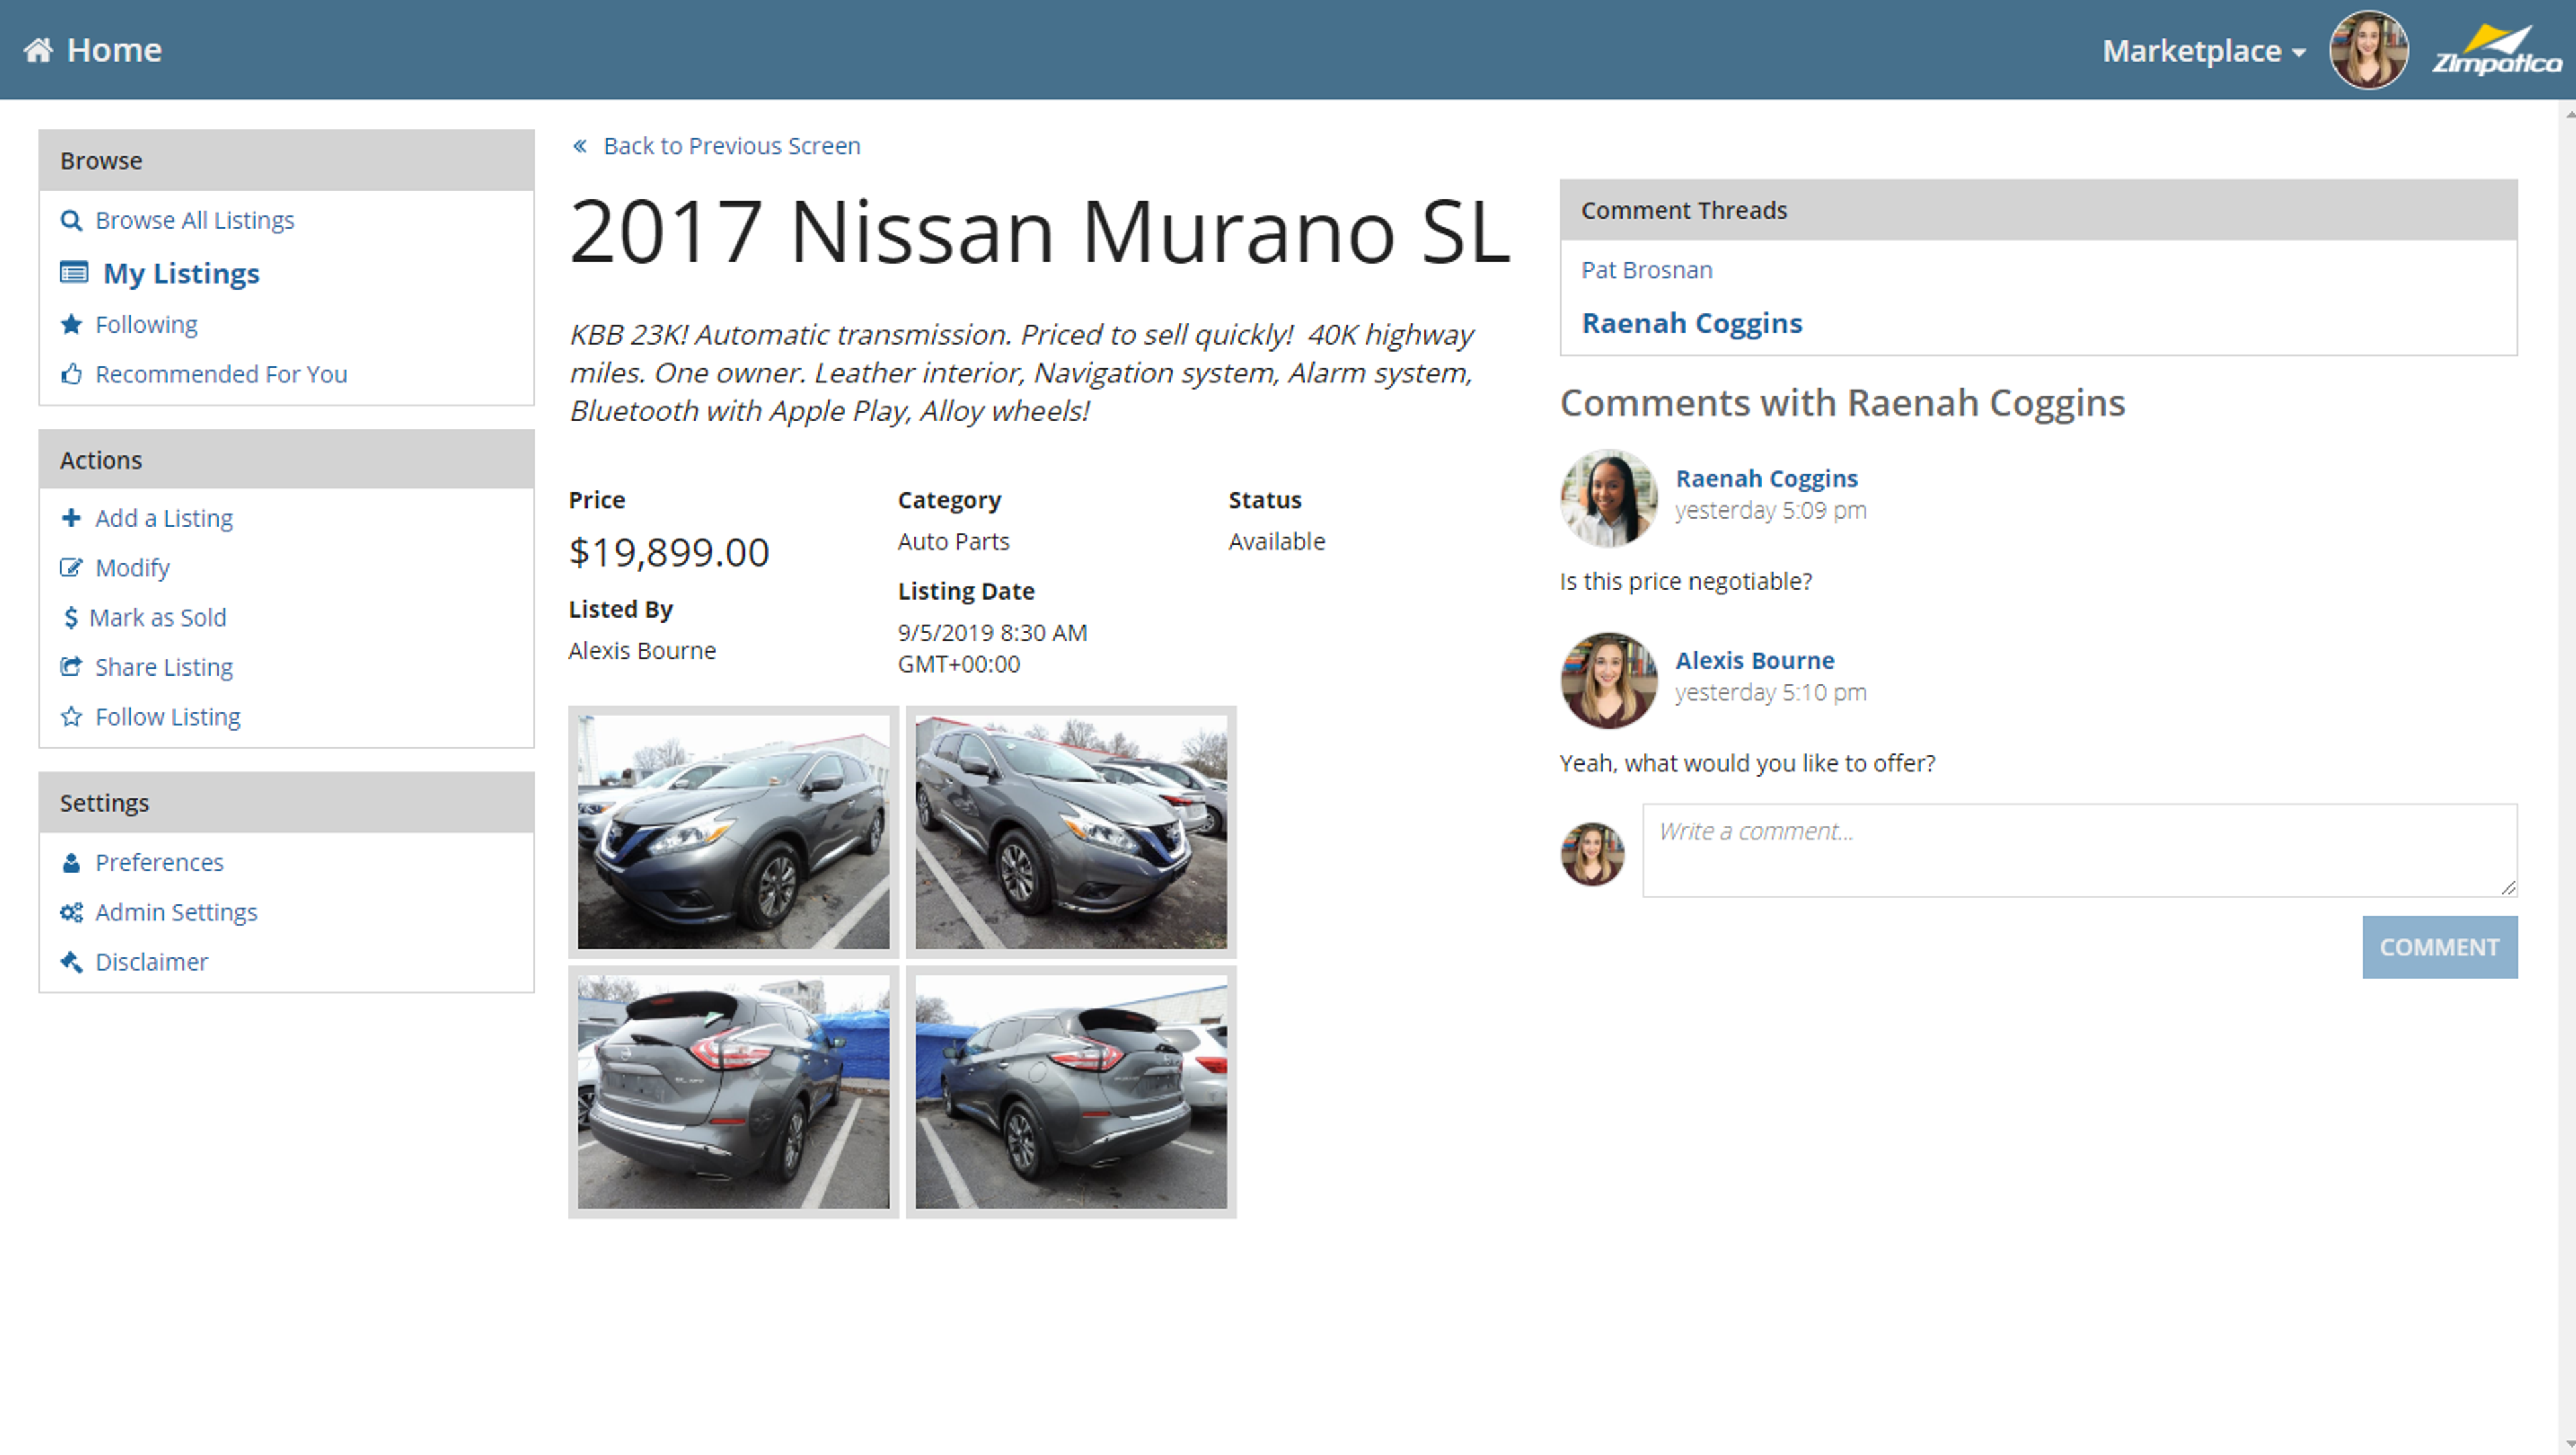
Task: Go Back to Previous Screen
Action: tap(731, 146)
